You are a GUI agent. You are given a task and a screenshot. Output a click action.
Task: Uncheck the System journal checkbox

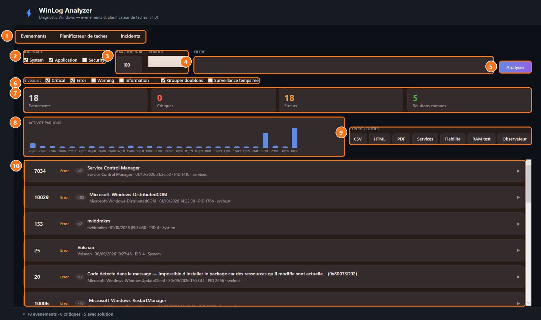tap(26, 60)
